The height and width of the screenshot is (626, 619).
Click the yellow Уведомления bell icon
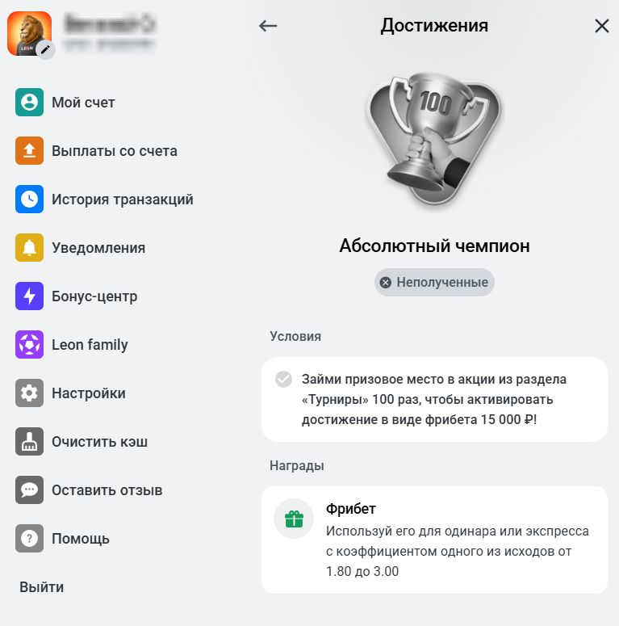(29, 247)
